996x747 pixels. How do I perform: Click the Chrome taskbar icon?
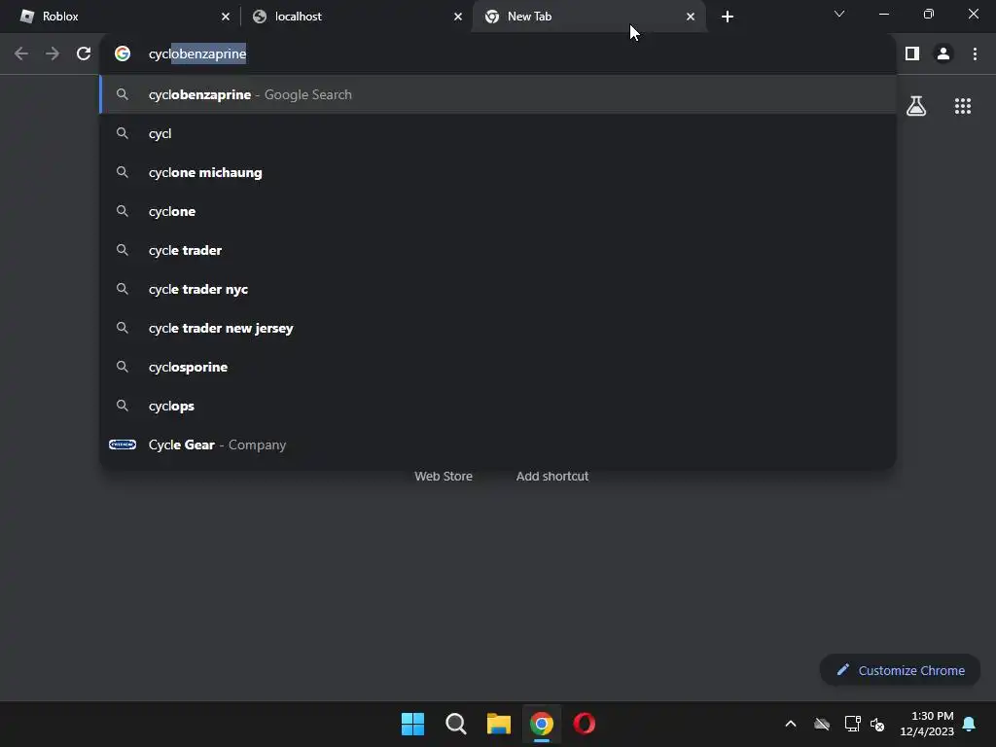click(542, 724)
